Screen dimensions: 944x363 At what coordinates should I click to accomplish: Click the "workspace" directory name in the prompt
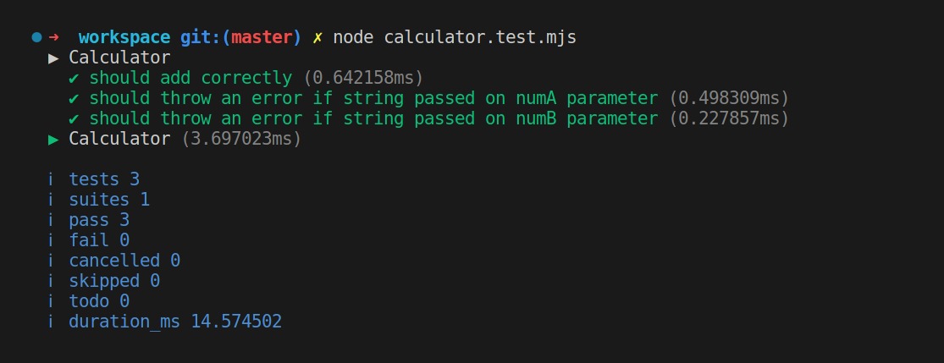tap(124, 37)
